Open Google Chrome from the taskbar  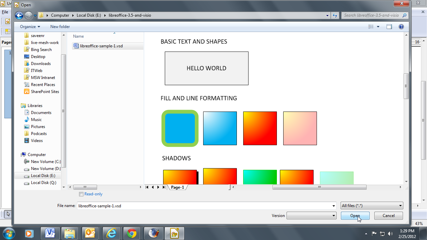132,233
